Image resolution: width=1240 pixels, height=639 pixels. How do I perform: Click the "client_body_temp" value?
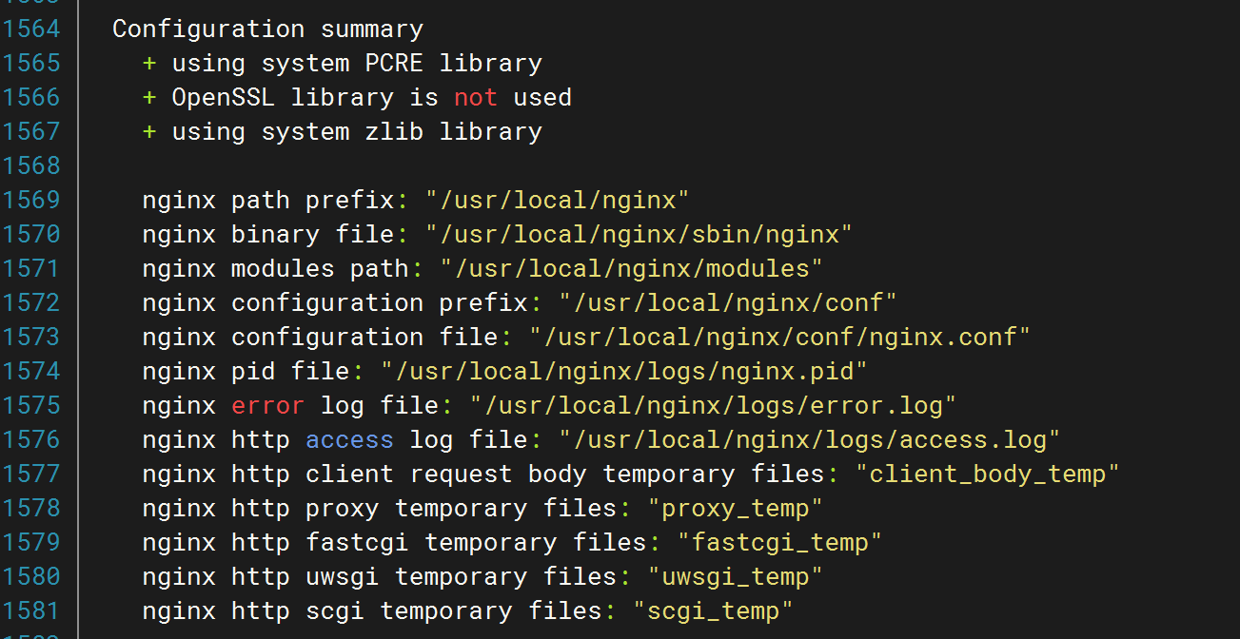[x=988, y=474]
